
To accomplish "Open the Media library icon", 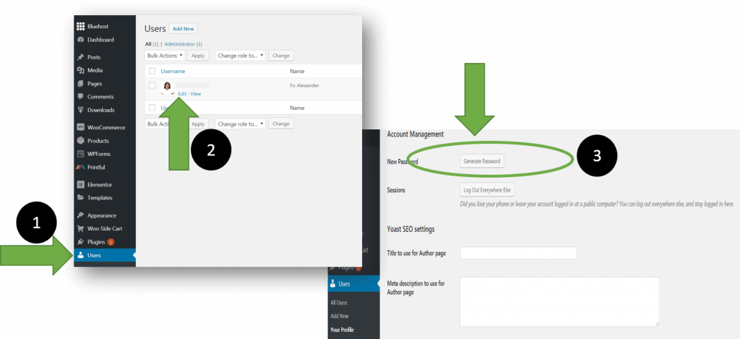I will point(80,70).
